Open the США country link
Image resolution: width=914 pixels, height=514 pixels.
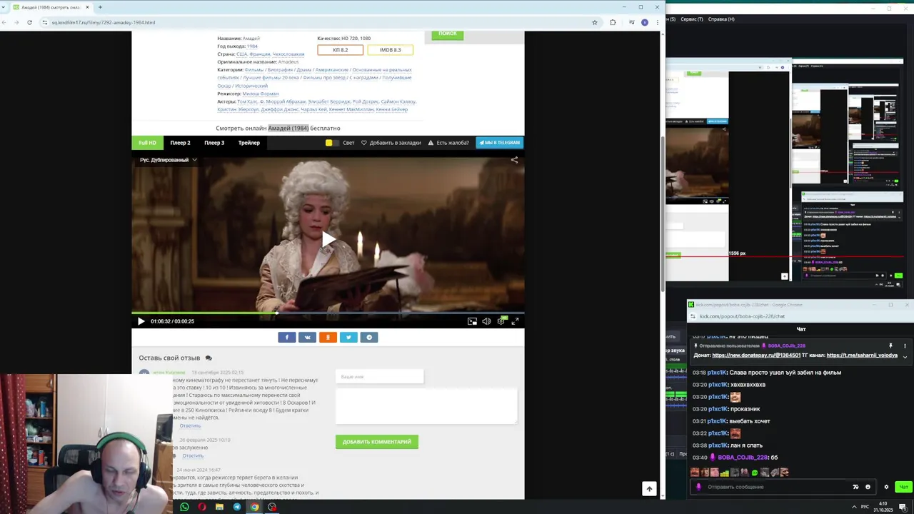pos(241,54)
